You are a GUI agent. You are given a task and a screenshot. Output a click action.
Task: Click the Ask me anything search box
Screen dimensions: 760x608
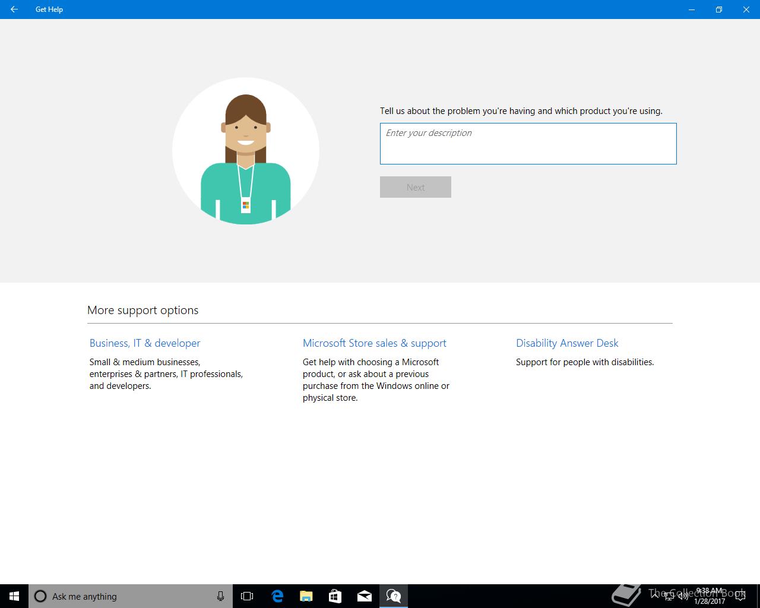tap(131, 596)
